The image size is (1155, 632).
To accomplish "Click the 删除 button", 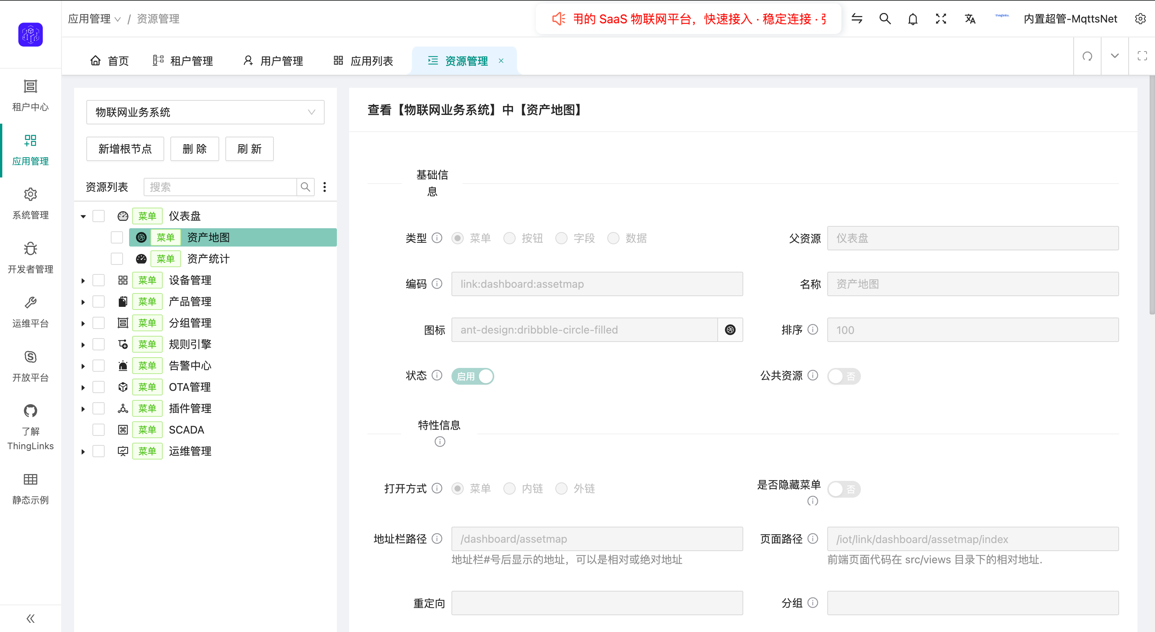I will pos(194,149).
